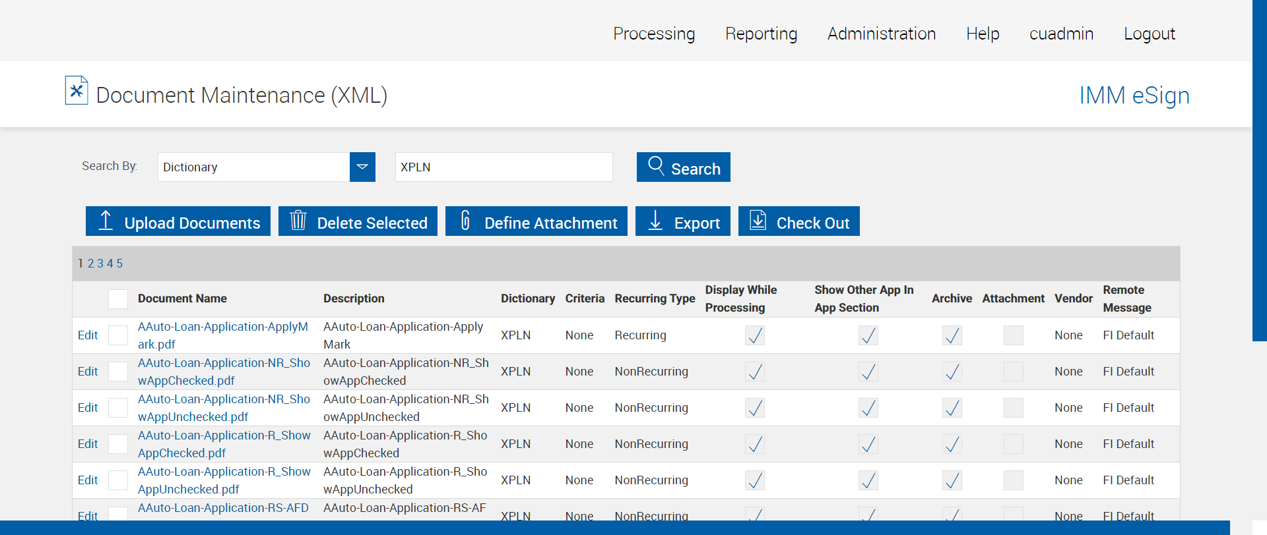Edit the AAuto-Loan-Application-ApplyMark.pdf row

pos(88,335)
